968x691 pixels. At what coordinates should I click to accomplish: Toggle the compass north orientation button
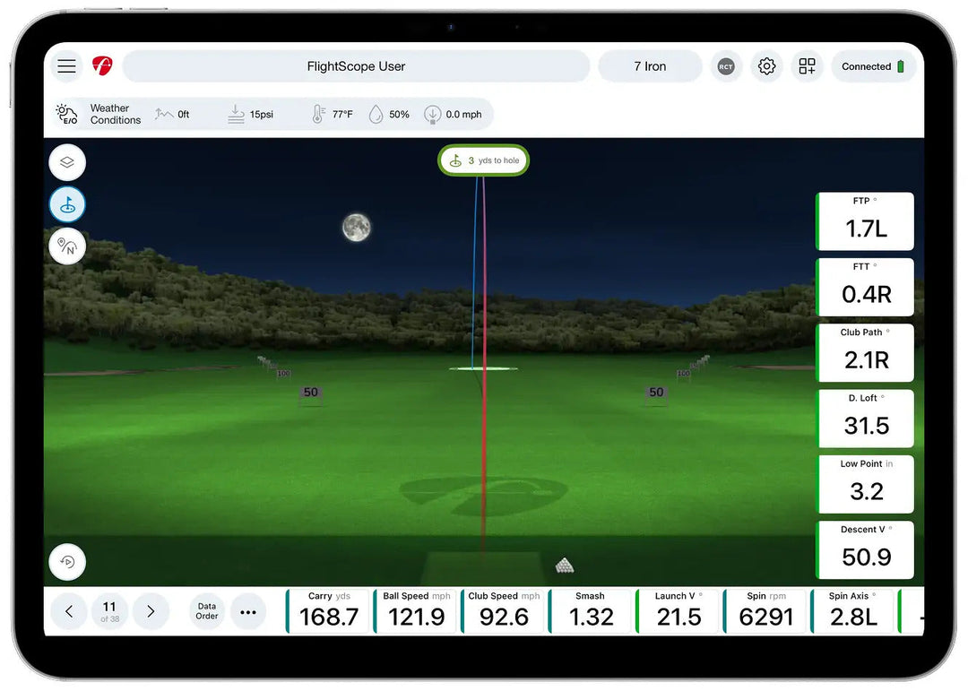point(67,246)
